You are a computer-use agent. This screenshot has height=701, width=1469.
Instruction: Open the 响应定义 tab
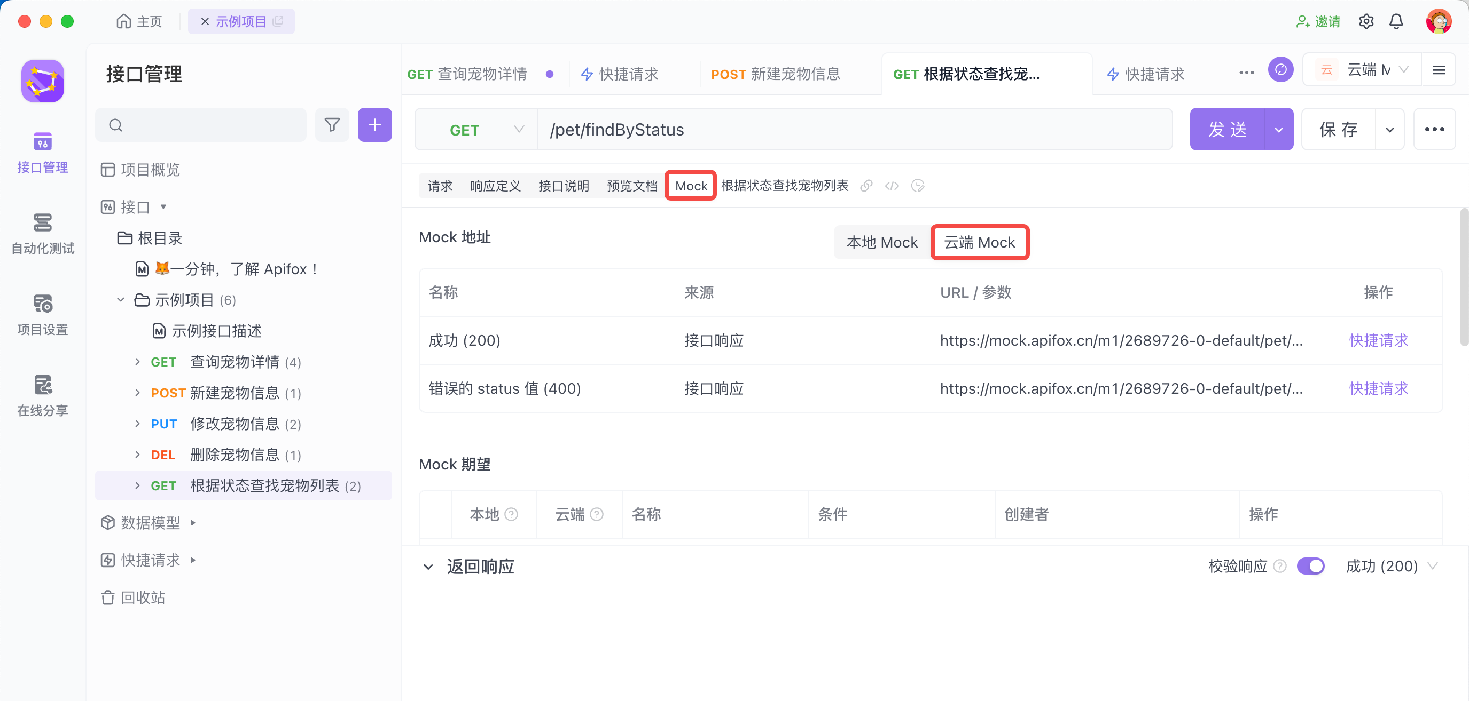[495, 186]
